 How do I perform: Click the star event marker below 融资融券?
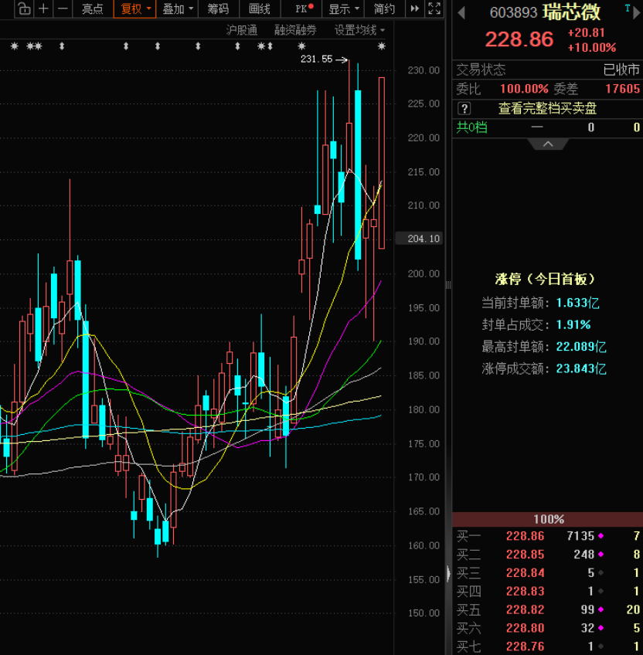tap(301, 46)
